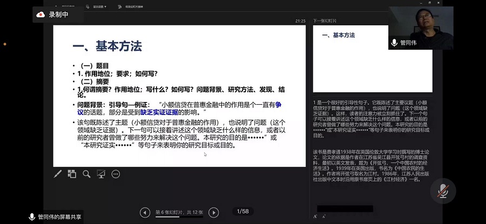Toggle black screen slideshow icon
This screenshot has height=224, width=486.
pos(100,174)
